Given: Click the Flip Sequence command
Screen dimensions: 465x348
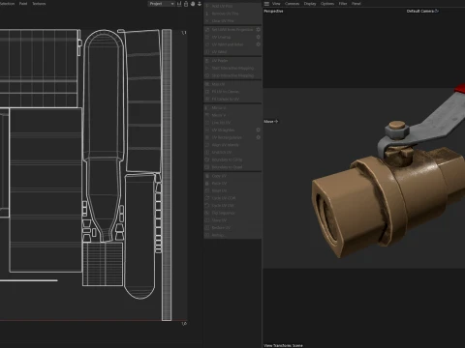Looking at the screenshot, I should (x=223, y=213).
